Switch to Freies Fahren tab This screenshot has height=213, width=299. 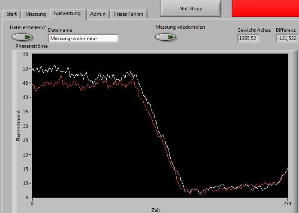pos(129,14)
